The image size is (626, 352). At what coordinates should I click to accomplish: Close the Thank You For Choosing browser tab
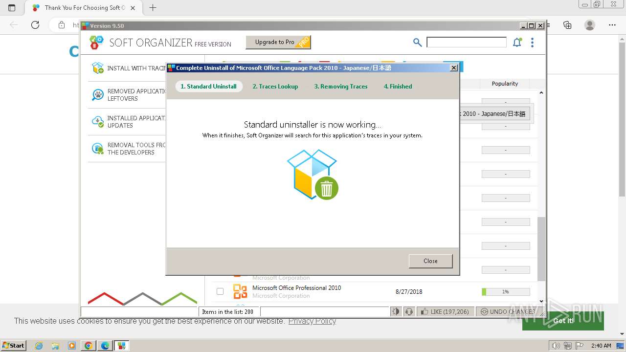click(133, 8)
